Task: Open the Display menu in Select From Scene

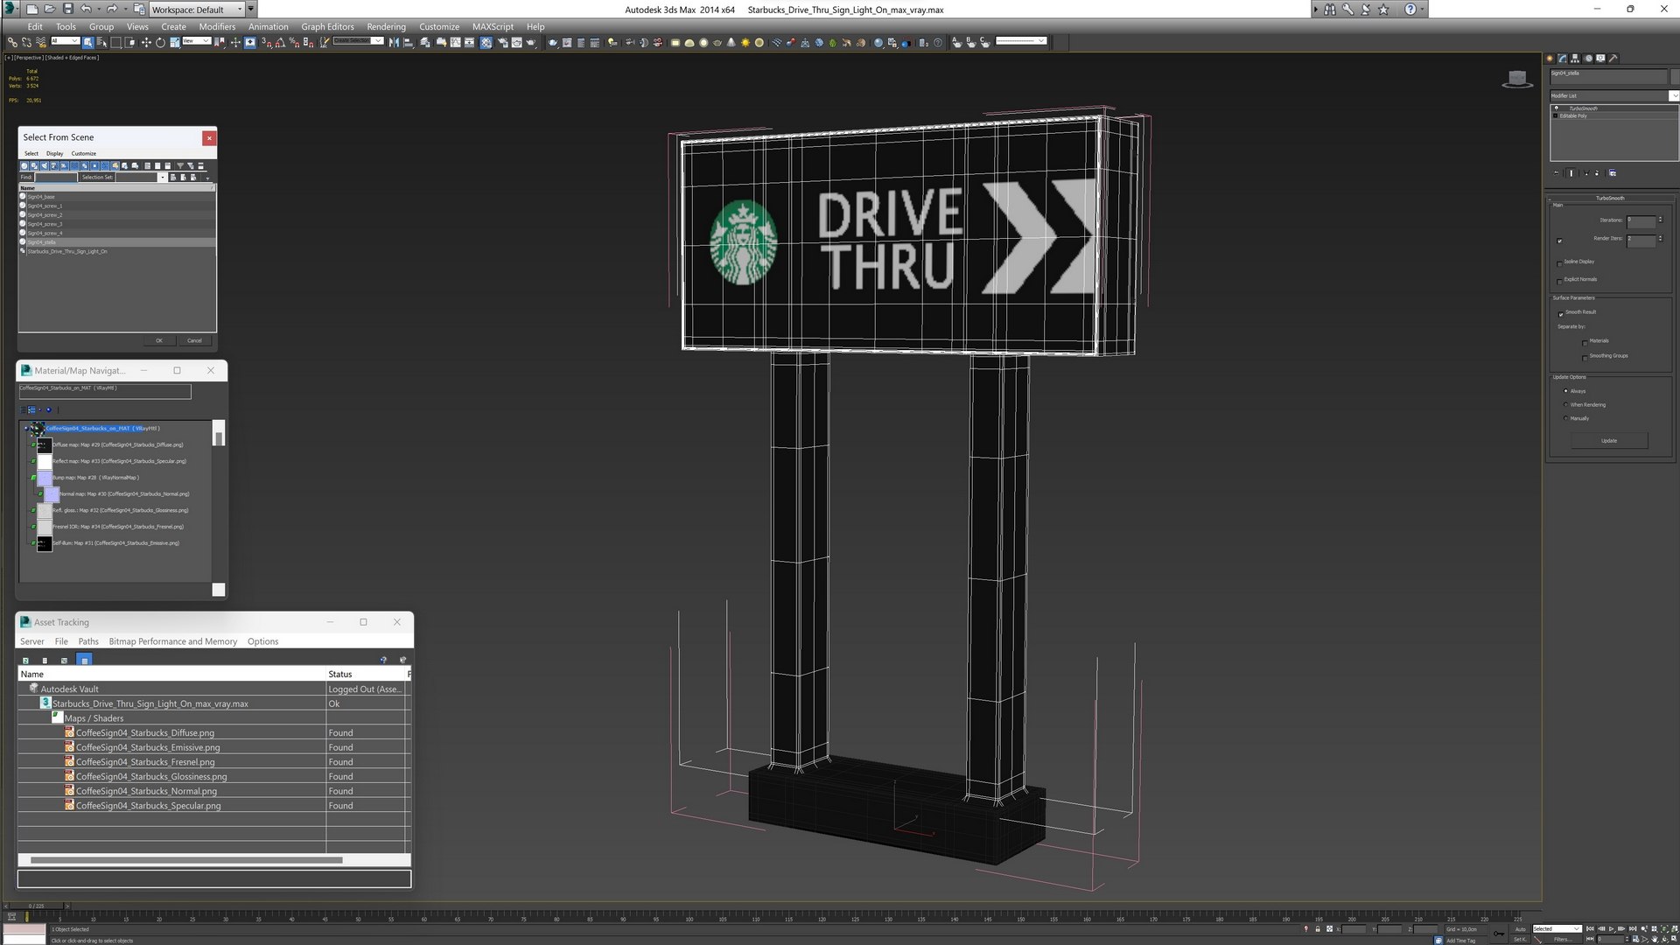Action: click(54, 154)
